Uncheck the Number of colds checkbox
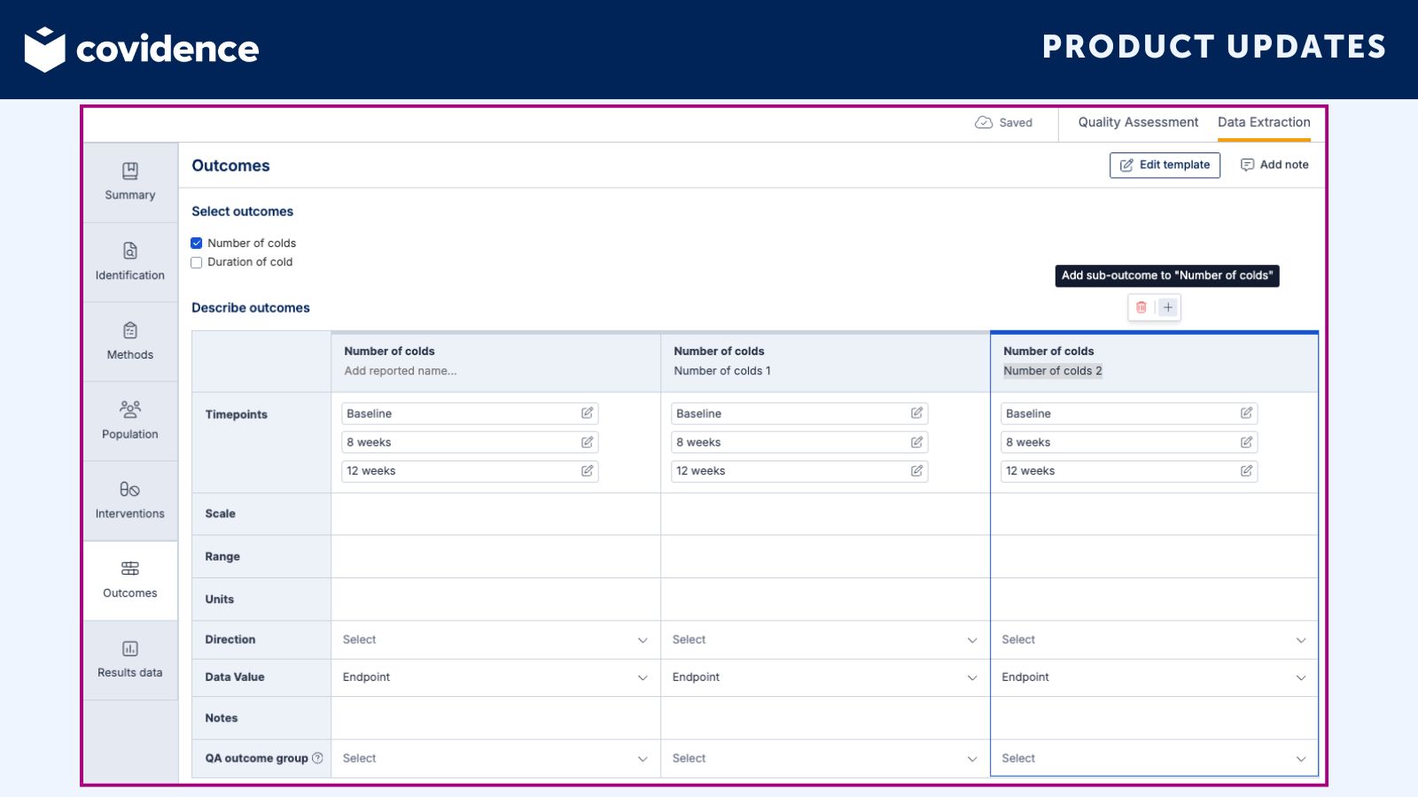Screen dimensions: 1418x797 pyautogui.click(x=197, y=243)
